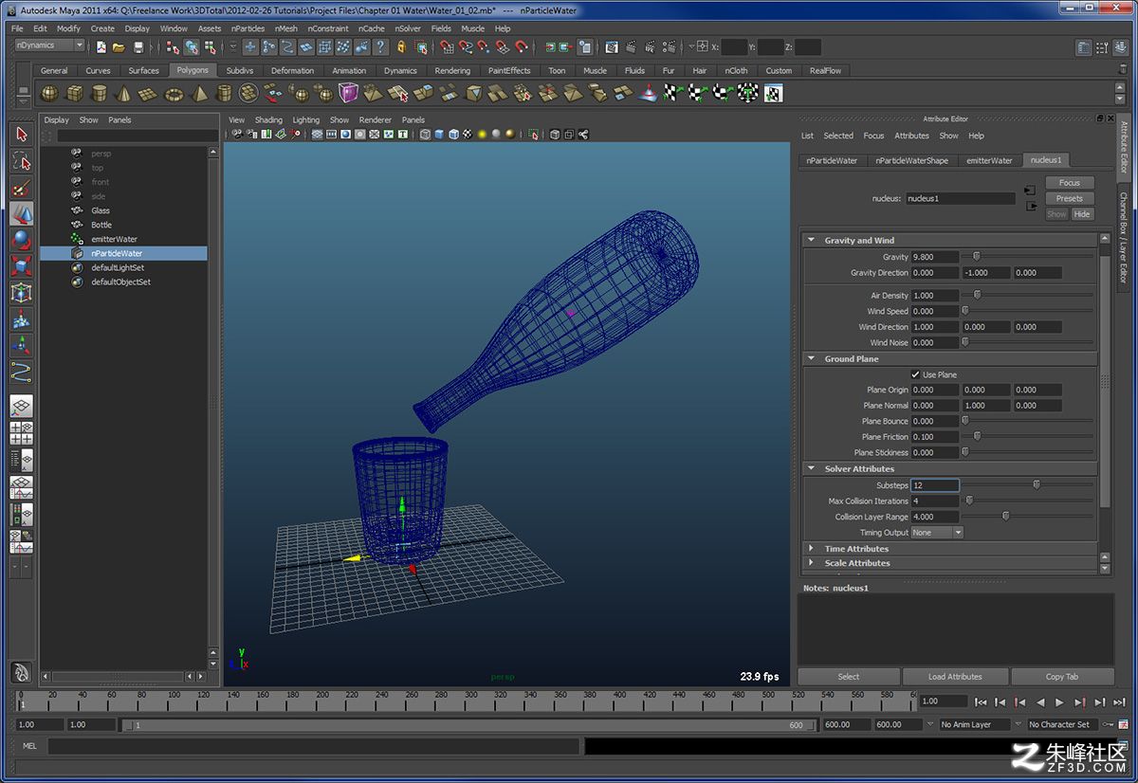Create a polygon cube from the shelf

pyautogui.click(x=74, y=93)
